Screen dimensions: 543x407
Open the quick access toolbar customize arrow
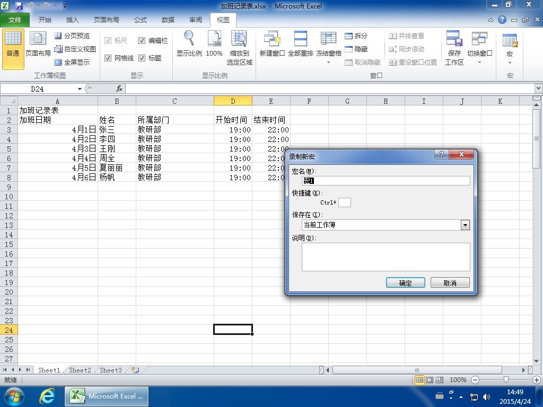65,6
